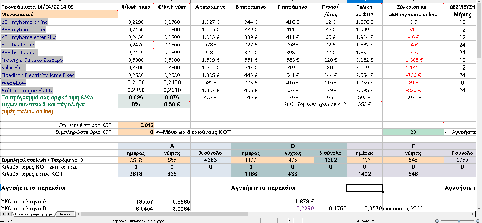Open the Elpedison ElectricityHome Fixed link

[x=38, y=75]
